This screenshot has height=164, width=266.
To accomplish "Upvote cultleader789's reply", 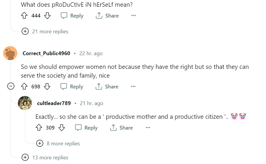I will coord(39,128).
